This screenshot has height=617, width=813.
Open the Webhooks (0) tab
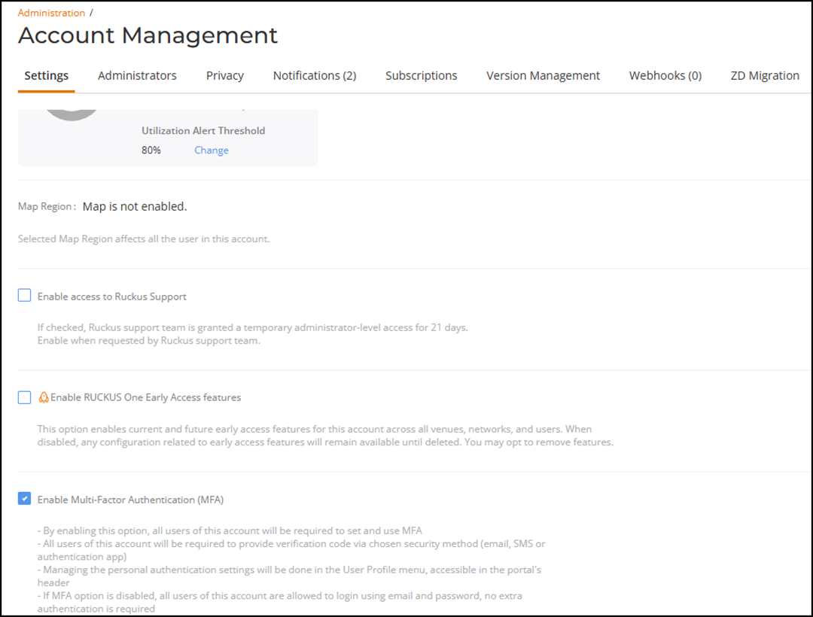point(665,76)
